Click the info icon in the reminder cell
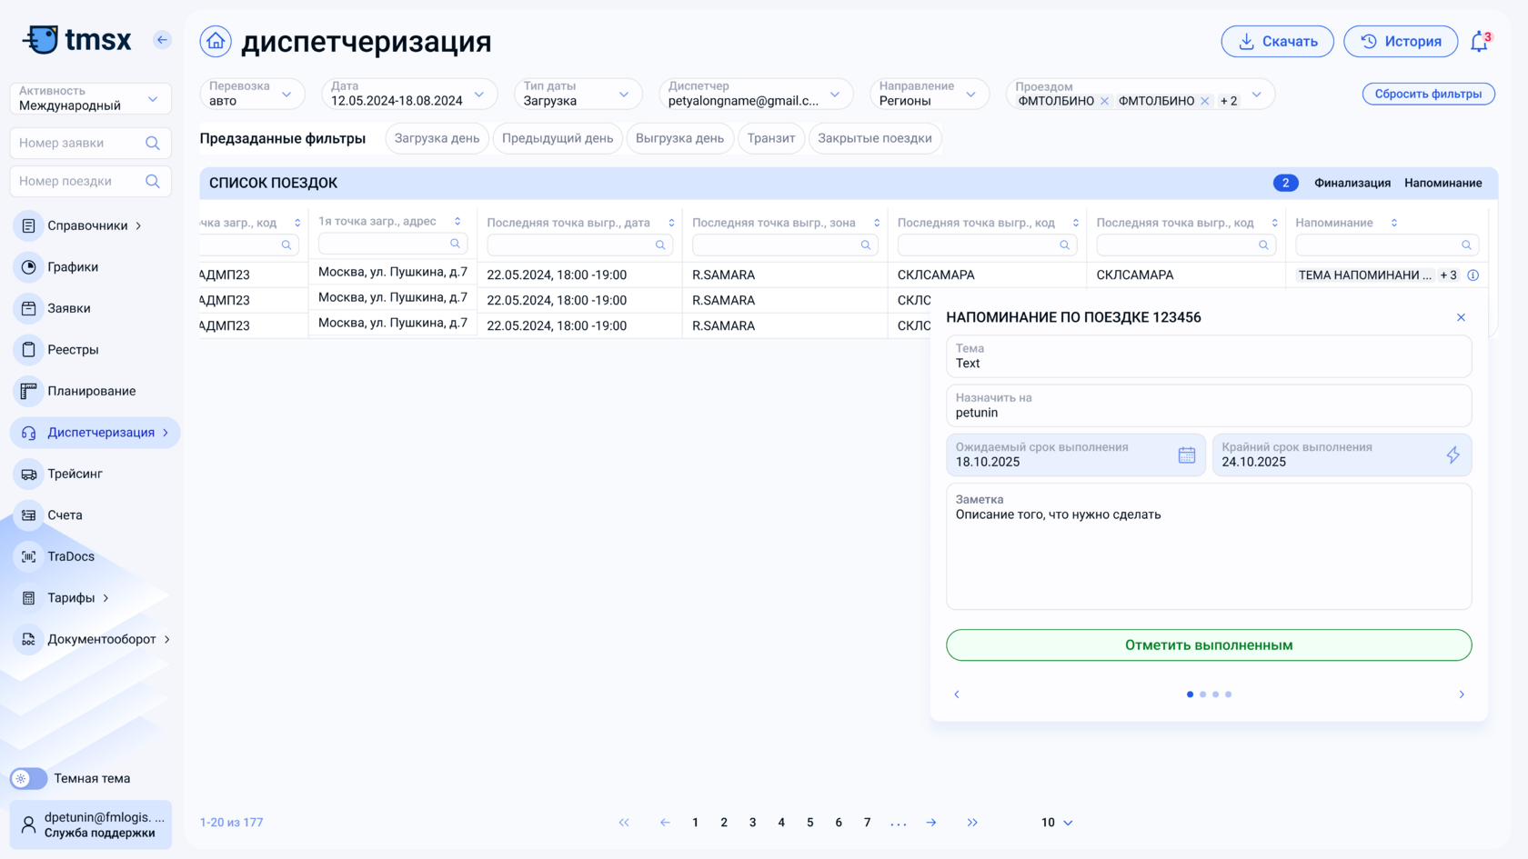 coord(1473,275)
